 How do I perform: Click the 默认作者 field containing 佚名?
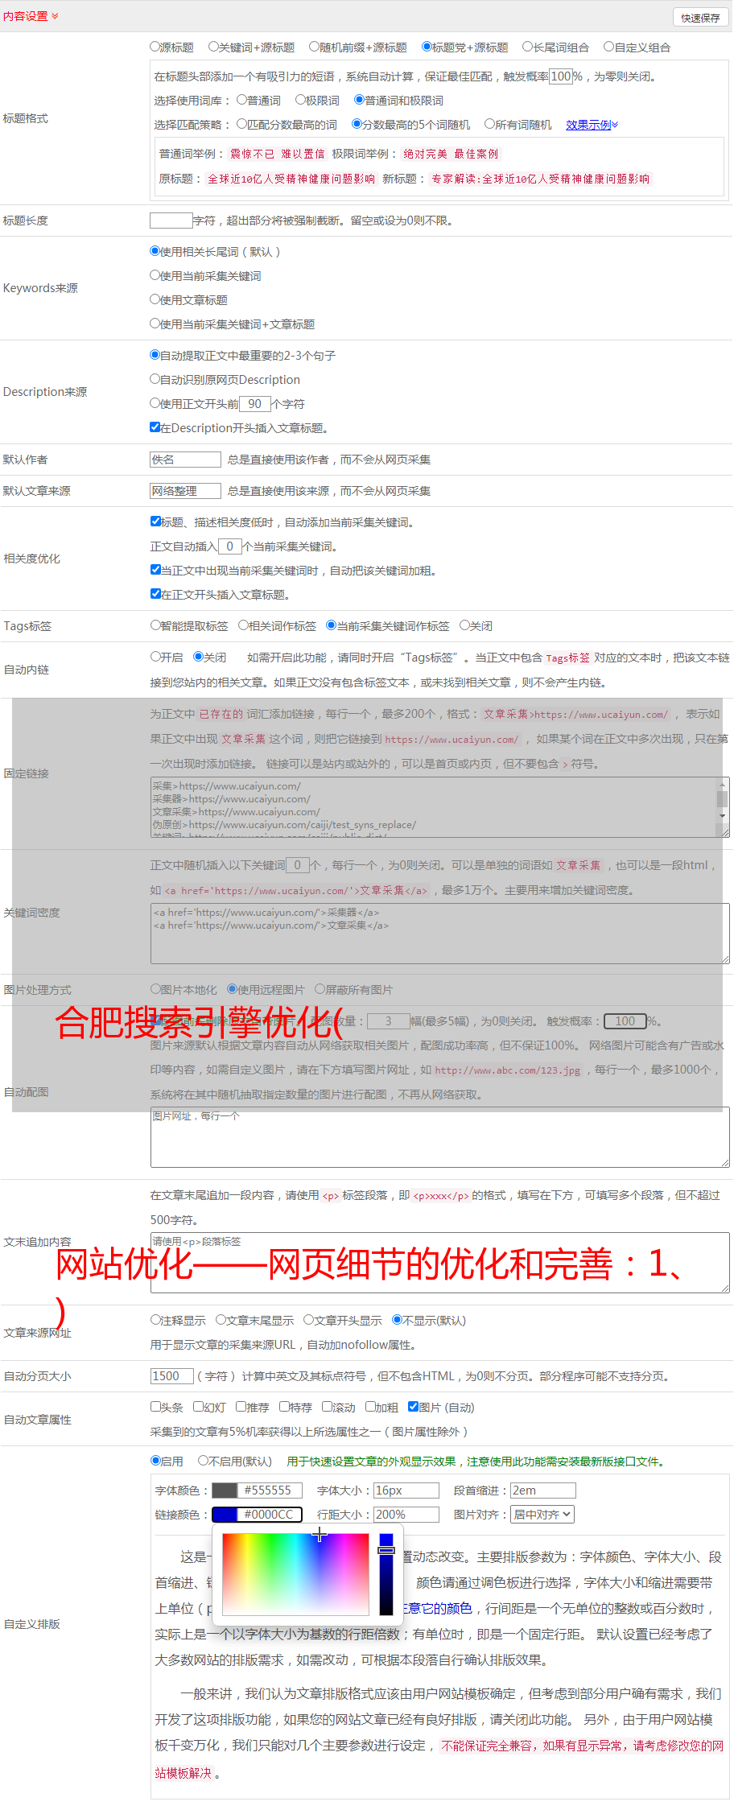coord(185,460)
